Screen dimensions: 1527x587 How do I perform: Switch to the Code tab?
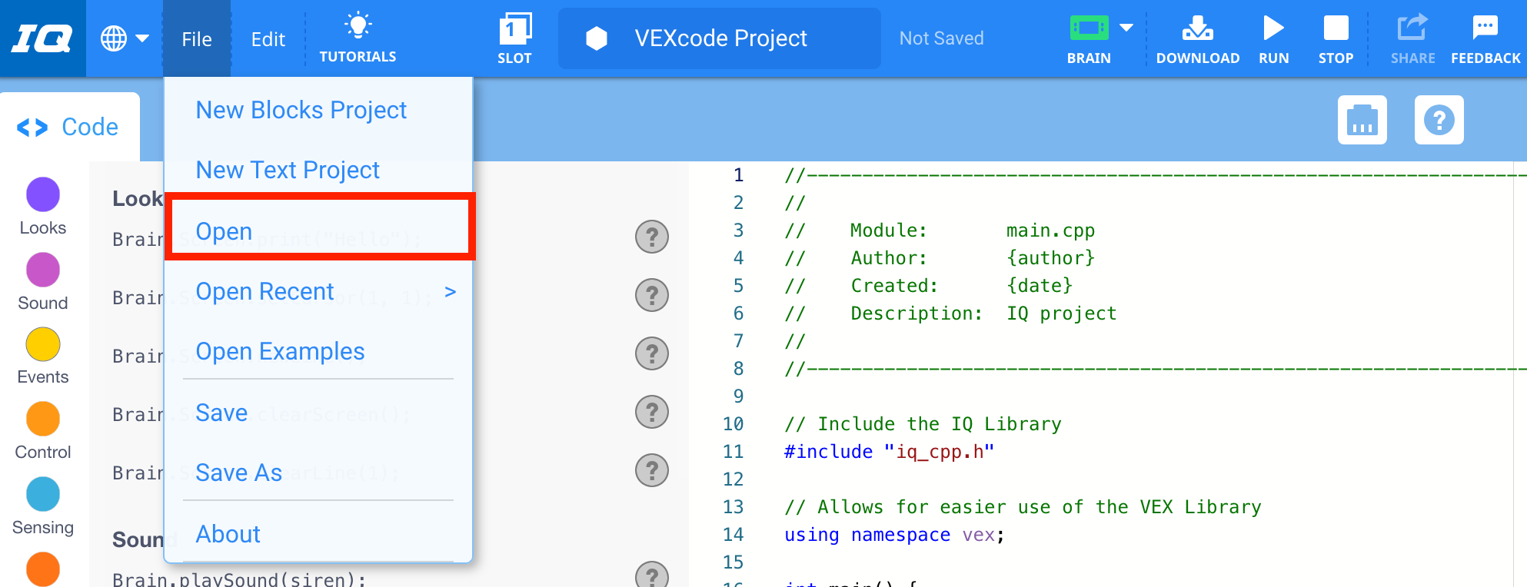pyautogui.click(x=69, y=127)
